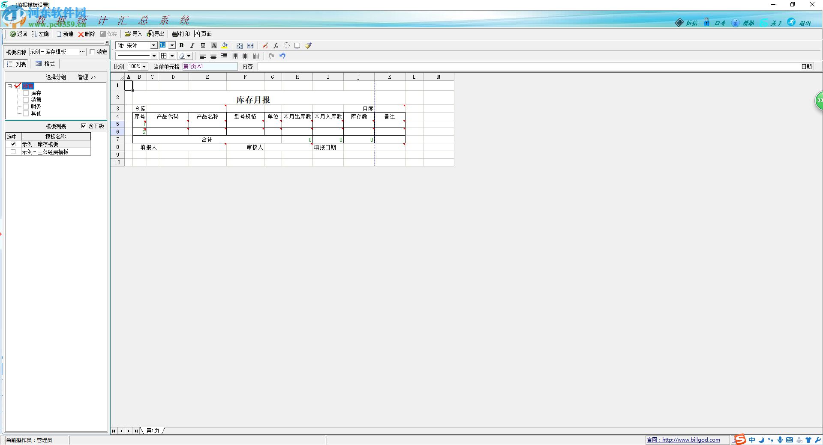The height and width of the screenshot is (445, 823).
Task: Click the blank square cell-type icon
Action: coord(297,45)
